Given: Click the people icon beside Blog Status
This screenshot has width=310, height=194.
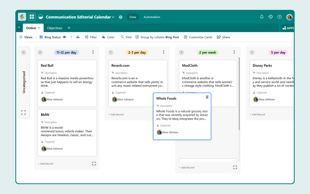Looking at the screenshot, I should click(64, 37).
